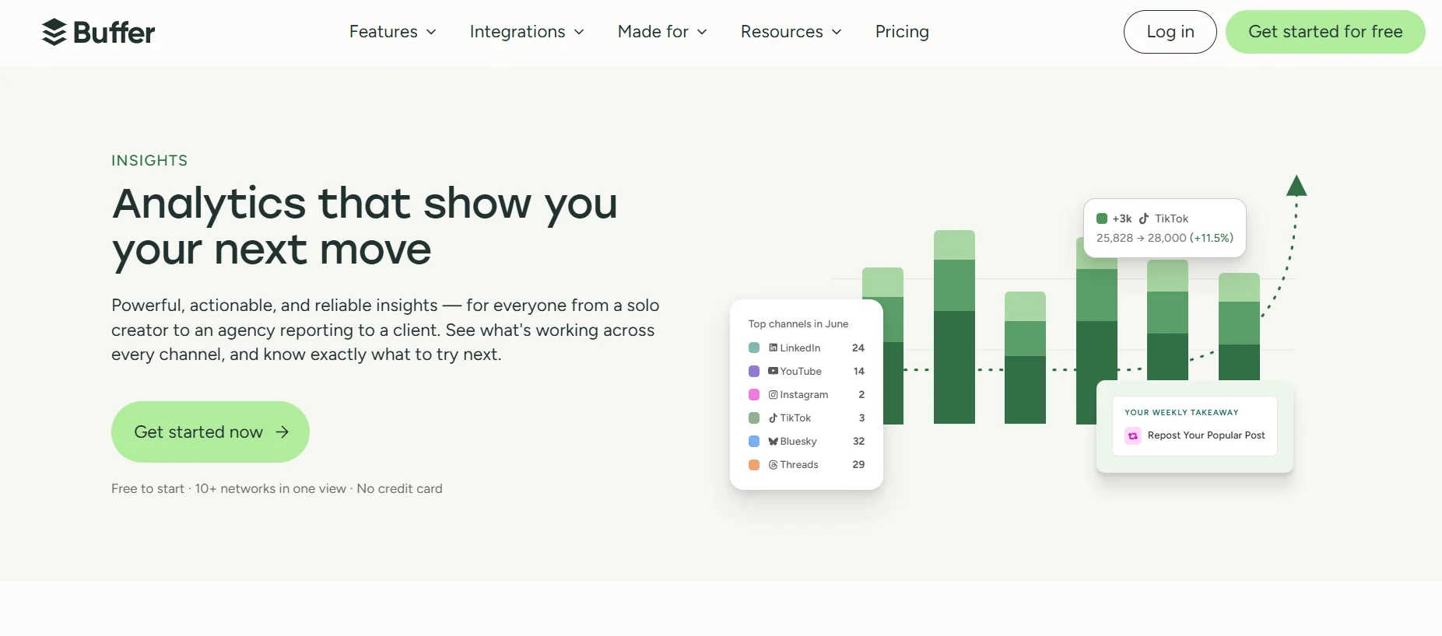
Task: Click the green square in +3k tooltip
Action: [1102, 218]
